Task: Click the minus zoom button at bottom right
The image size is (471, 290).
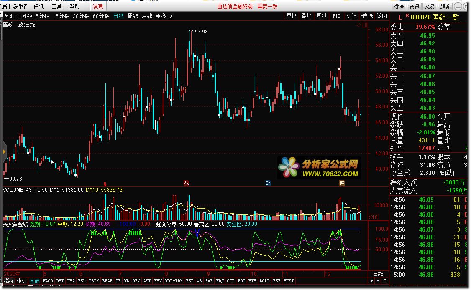Action: pos(378,281)
